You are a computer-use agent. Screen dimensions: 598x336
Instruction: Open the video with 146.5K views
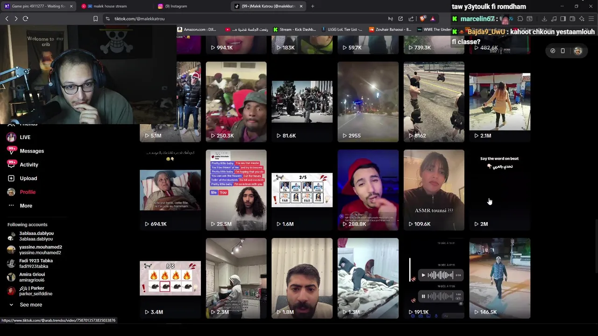[x=499, y=278]
